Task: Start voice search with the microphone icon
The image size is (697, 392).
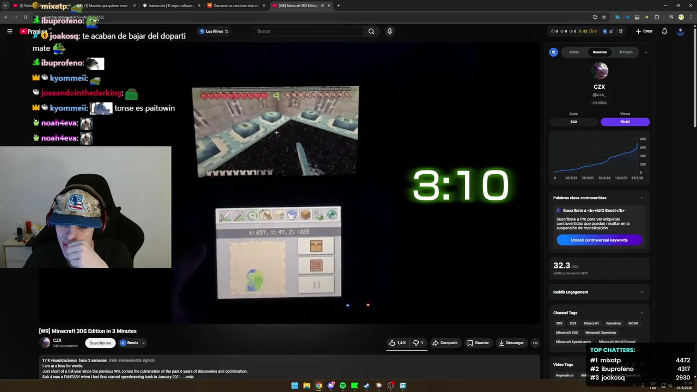Action: tap(389, 31)
